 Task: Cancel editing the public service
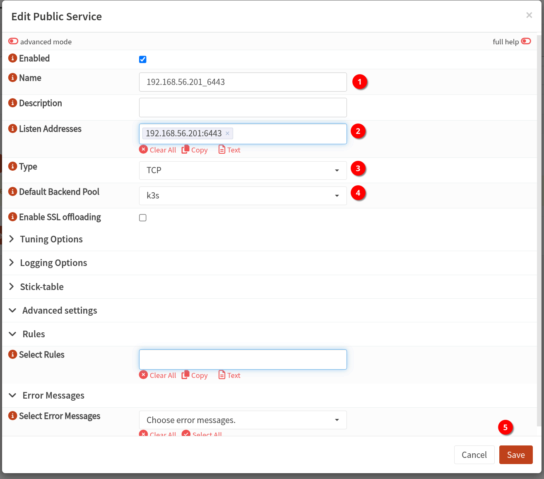coord(474,455)
